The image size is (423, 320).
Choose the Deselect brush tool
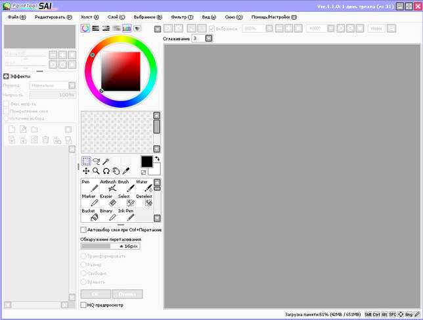click(145, 200)
